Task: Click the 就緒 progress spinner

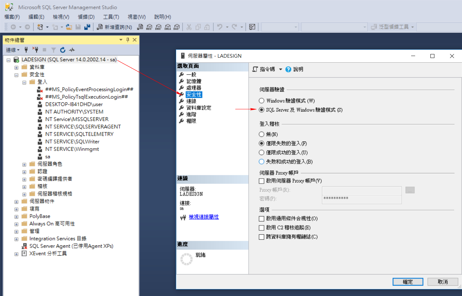Action: pyautogui.click(x=186, y=259)
